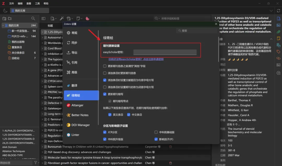Toggle 添加条目时设置期刊名称为词首字母大写 checkbox

pyautogui.click(x=105, y=87)
